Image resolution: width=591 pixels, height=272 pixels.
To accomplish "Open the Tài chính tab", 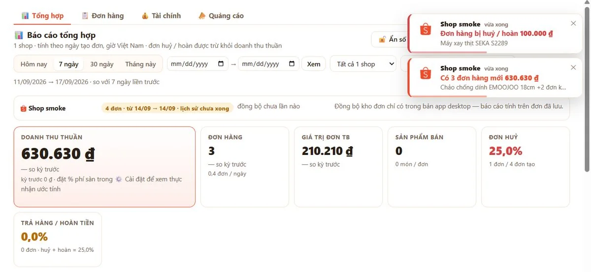I will (161, 16).
